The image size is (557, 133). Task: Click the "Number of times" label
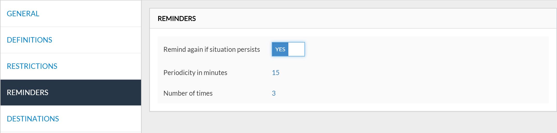tap(188, 93)
